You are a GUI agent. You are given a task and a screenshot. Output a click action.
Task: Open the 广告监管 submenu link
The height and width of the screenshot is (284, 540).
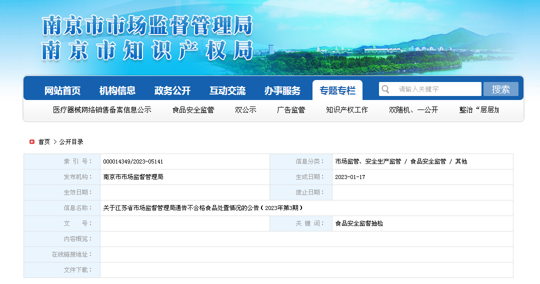[291, 110]
